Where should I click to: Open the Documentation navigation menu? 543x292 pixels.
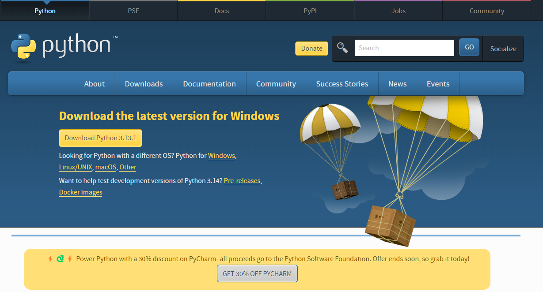[x=209, y=84]
